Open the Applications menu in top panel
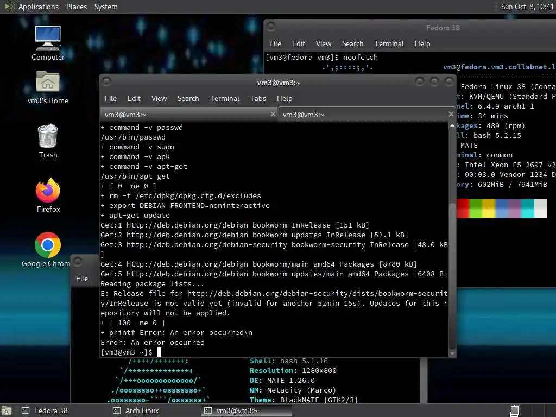Screen dimensions: 556x417 pyautogui.click(x=39, y=7)
